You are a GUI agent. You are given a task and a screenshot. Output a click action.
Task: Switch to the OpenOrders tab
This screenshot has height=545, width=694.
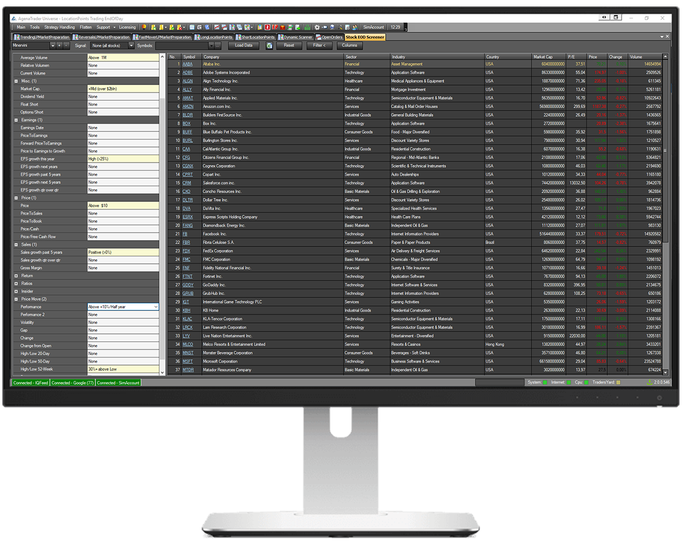point(329,37)
